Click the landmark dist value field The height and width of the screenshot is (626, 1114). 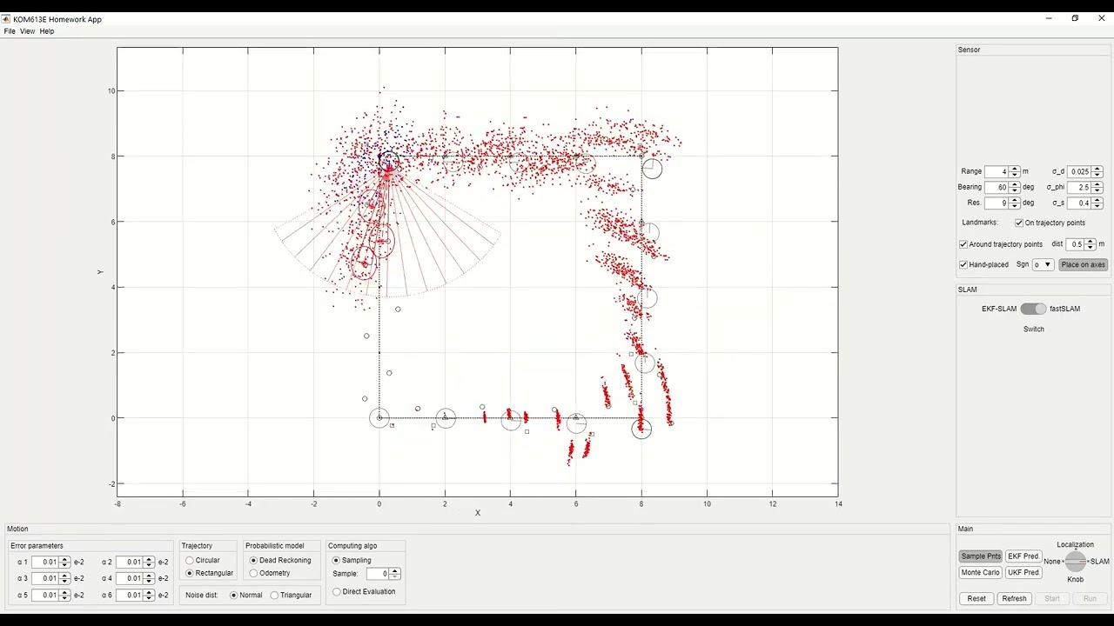[x=1075, y=244]
